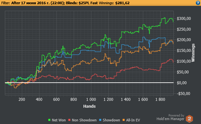The height and width of the screenshot is (124, 201).
Task: Click the red Non Showdown legend swatch
Action: click(70, 120)
